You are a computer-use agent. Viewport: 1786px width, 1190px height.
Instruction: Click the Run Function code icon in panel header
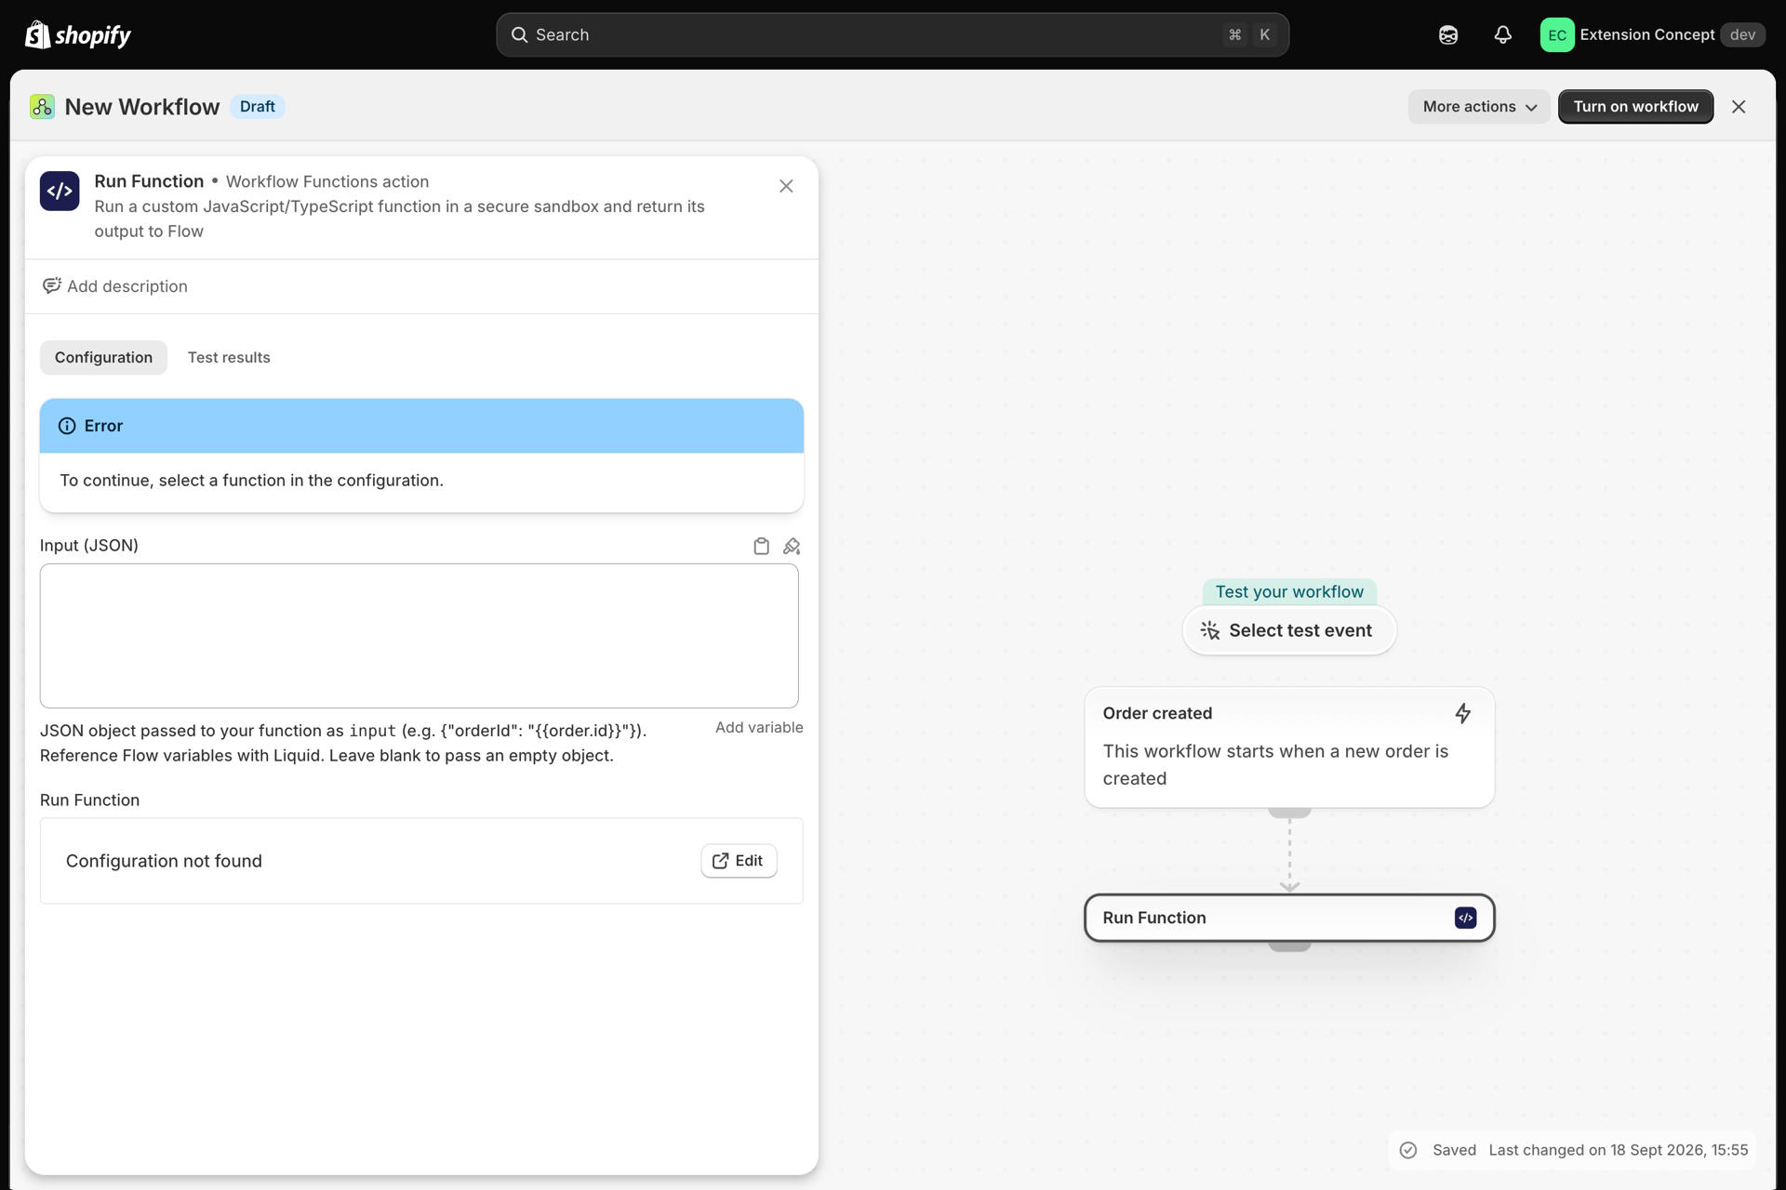pyautogui.click(x=60, y=191)
